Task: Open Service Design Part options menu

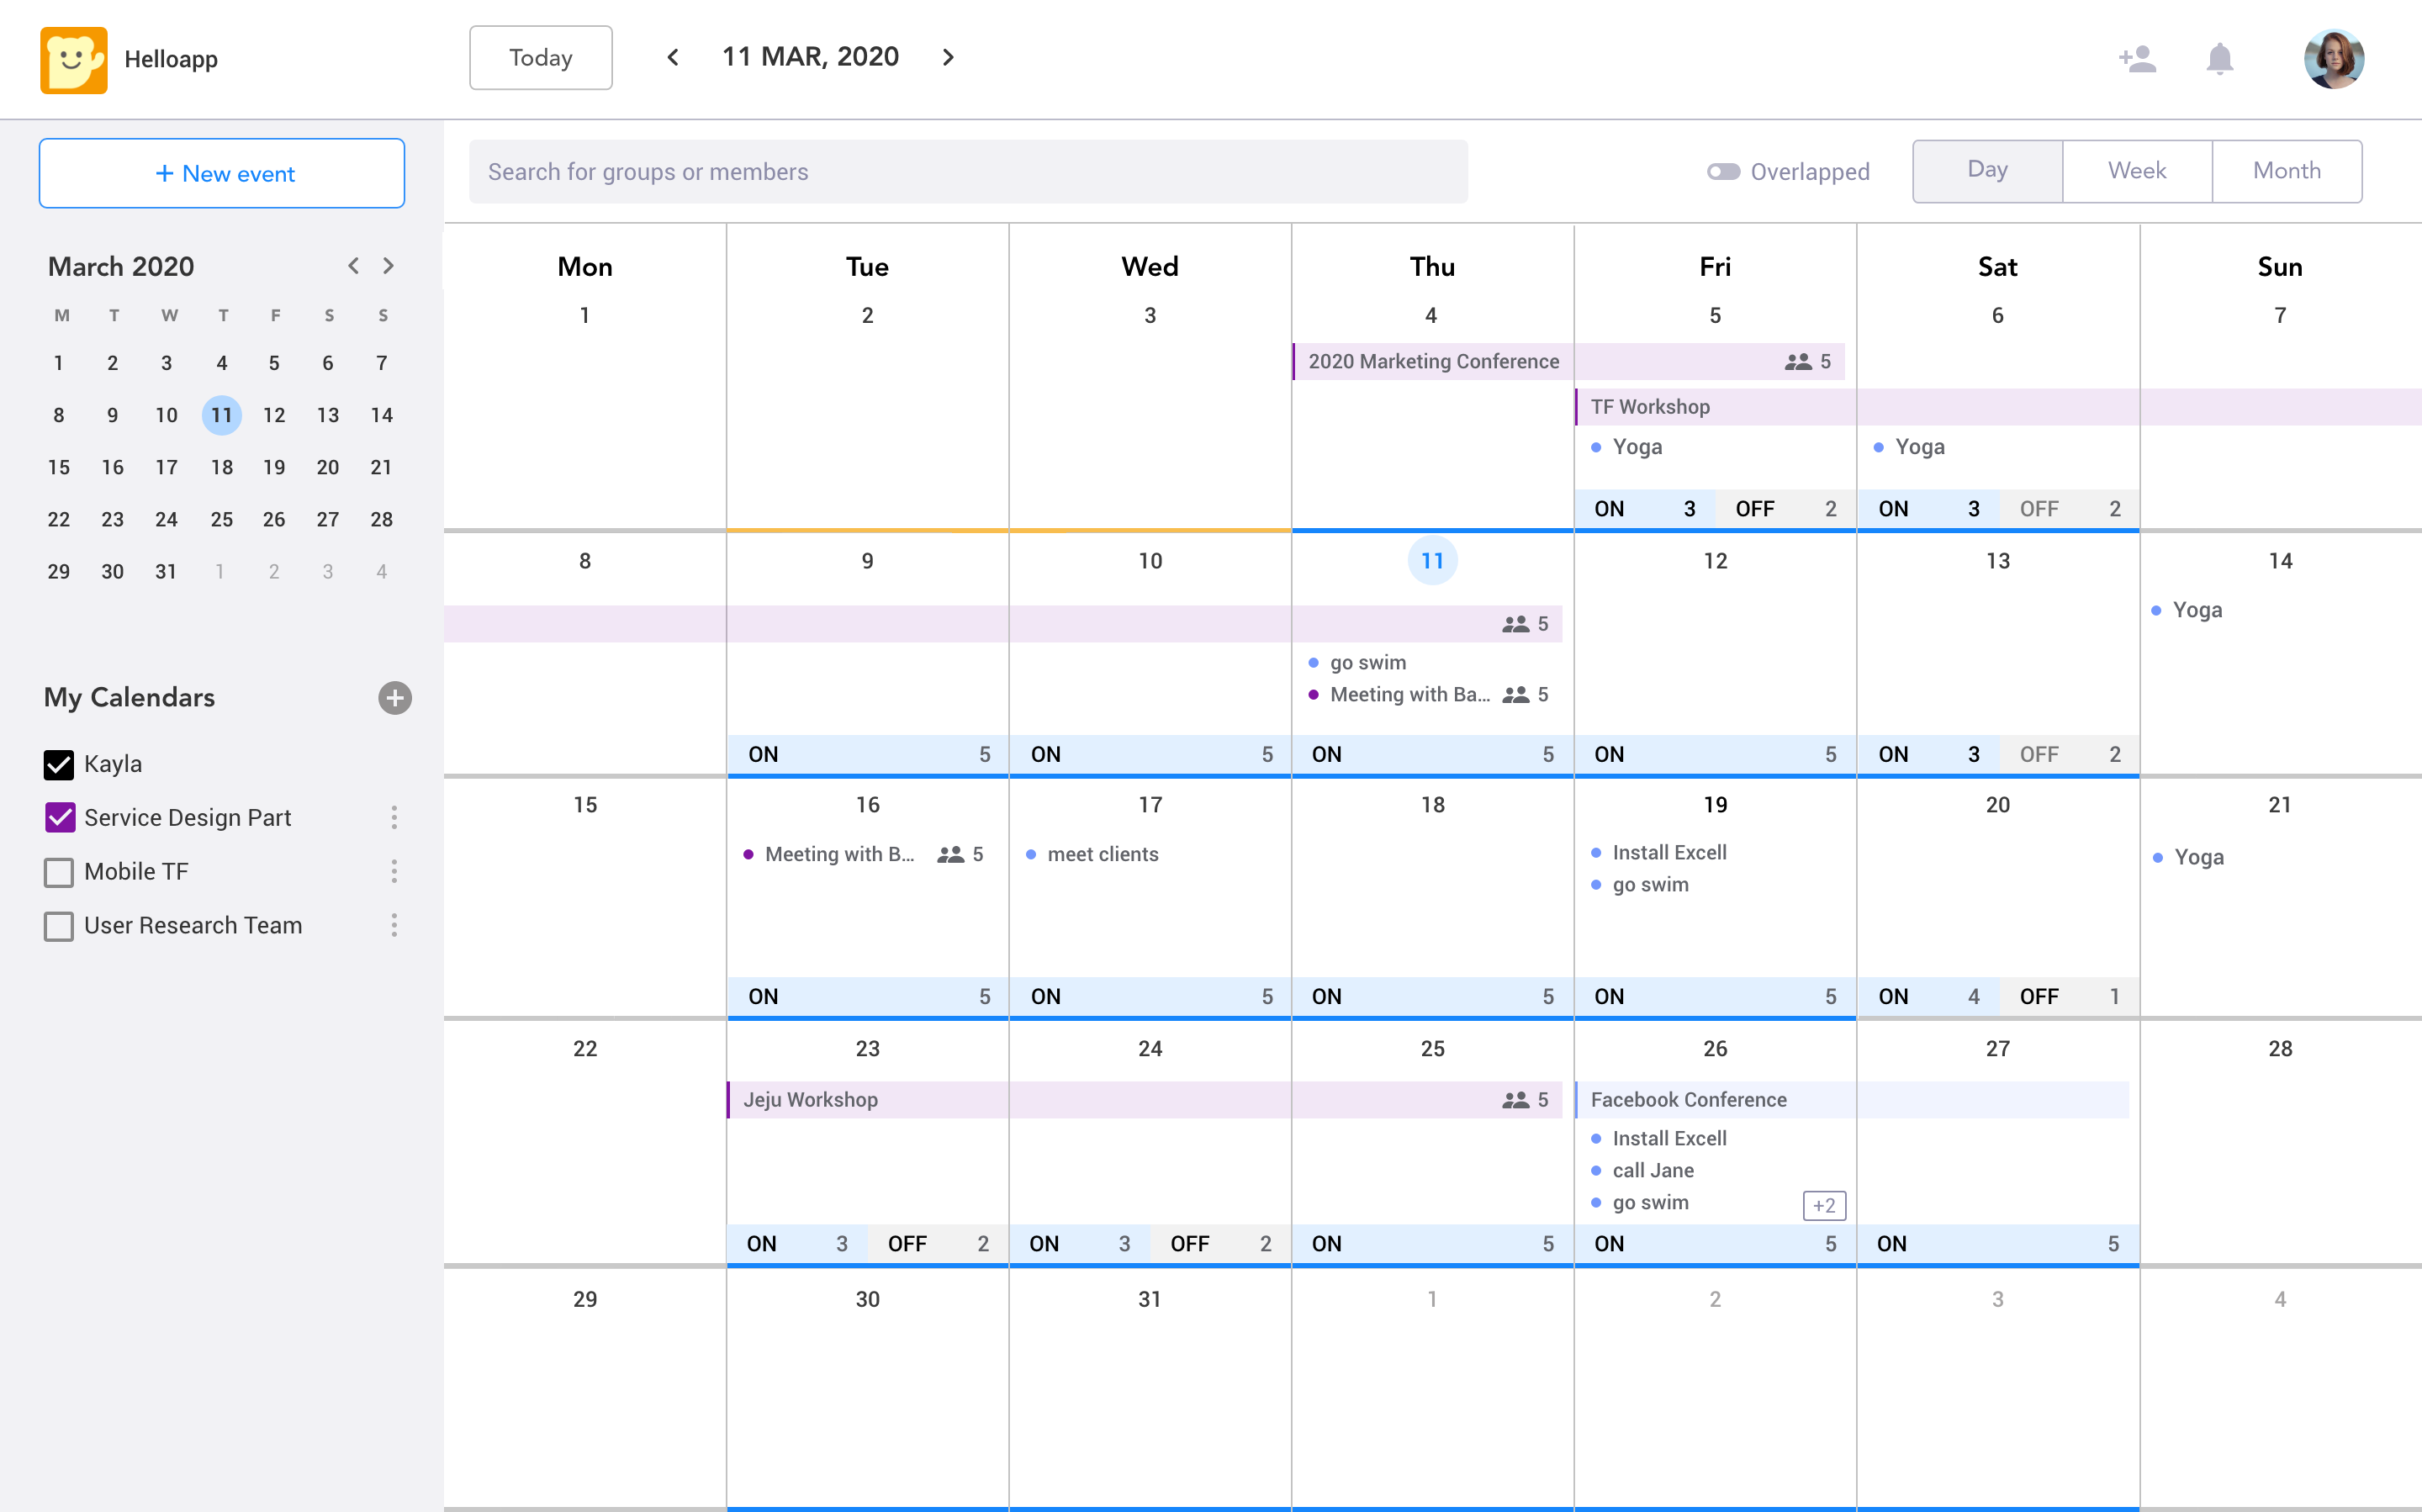Action: click(x=395, y=818)
